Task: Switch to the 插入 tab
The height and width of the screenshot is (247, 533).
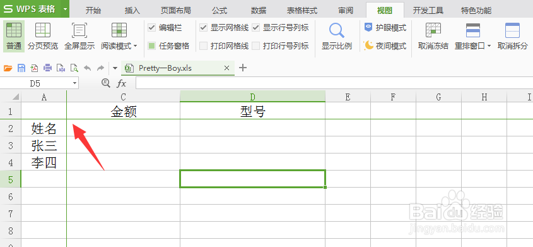Action: tap(132, 11)
